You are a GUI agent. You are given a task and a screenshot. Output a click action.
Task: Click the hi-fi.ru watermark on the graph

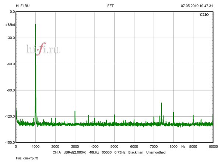43,49
